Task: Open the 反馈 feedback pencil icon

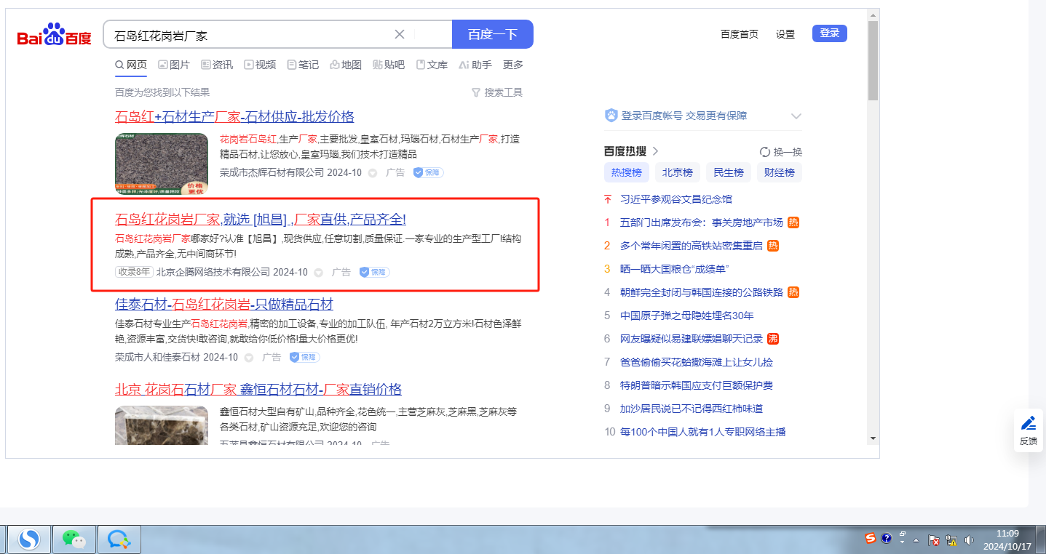Action: click(x=1028, y=423)
